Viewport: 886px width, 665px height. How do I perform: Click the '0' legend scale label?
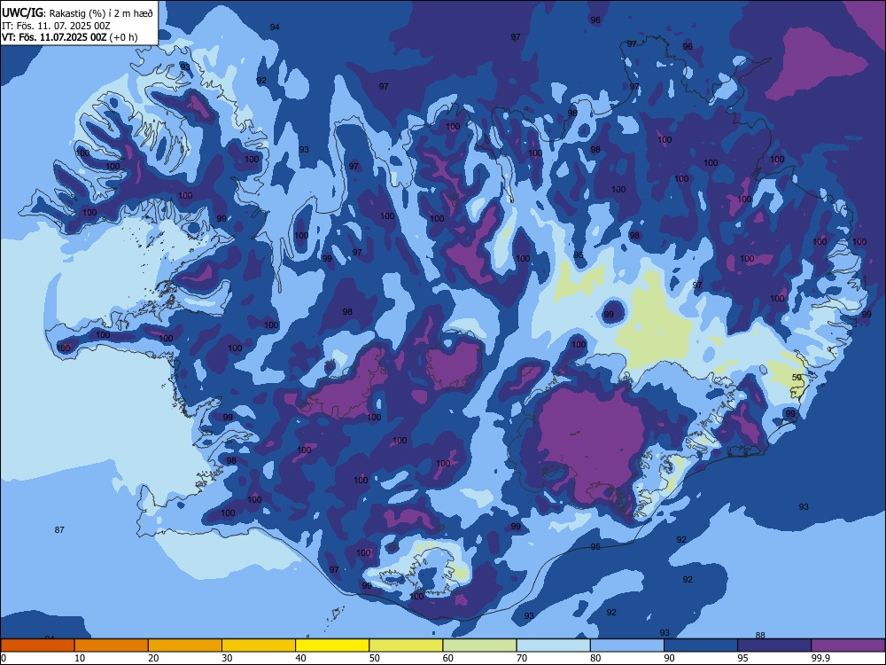click(x=4, y=658)
